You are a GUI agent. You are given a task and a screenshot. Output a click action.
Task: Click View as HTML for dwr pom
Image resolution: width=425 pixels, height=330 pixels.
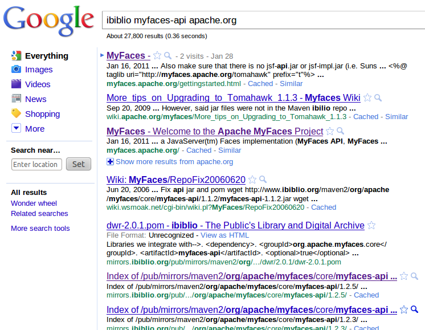tap(224, 235)
